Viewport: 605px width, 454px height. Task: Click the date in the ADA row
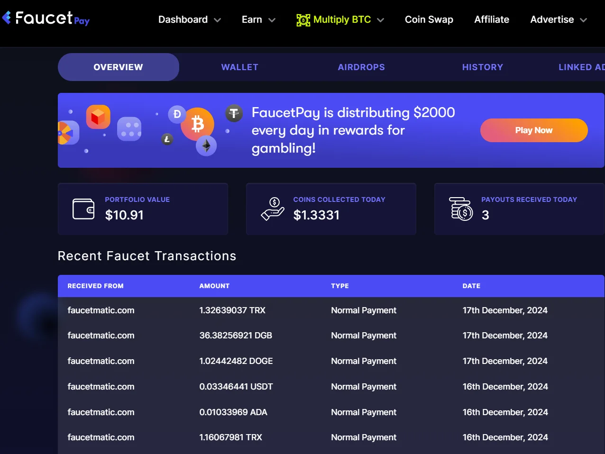click(505, 412)
